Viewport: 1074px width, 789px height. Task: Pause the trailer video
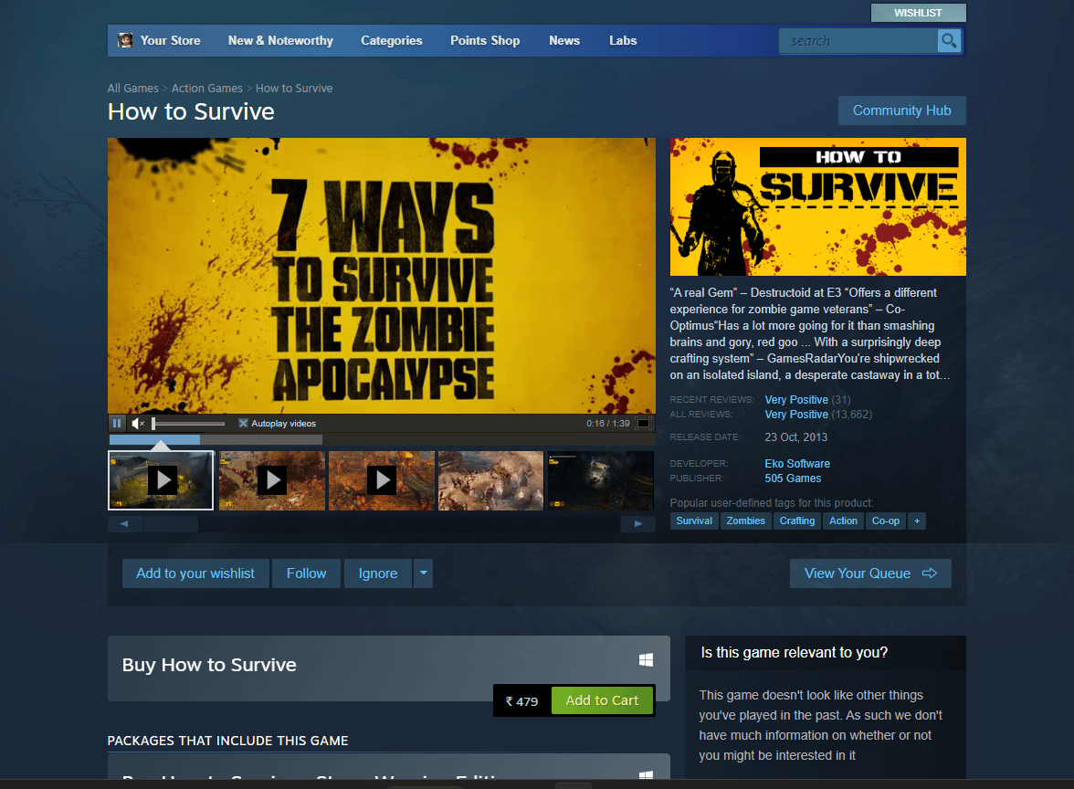[x=117, y=424]
